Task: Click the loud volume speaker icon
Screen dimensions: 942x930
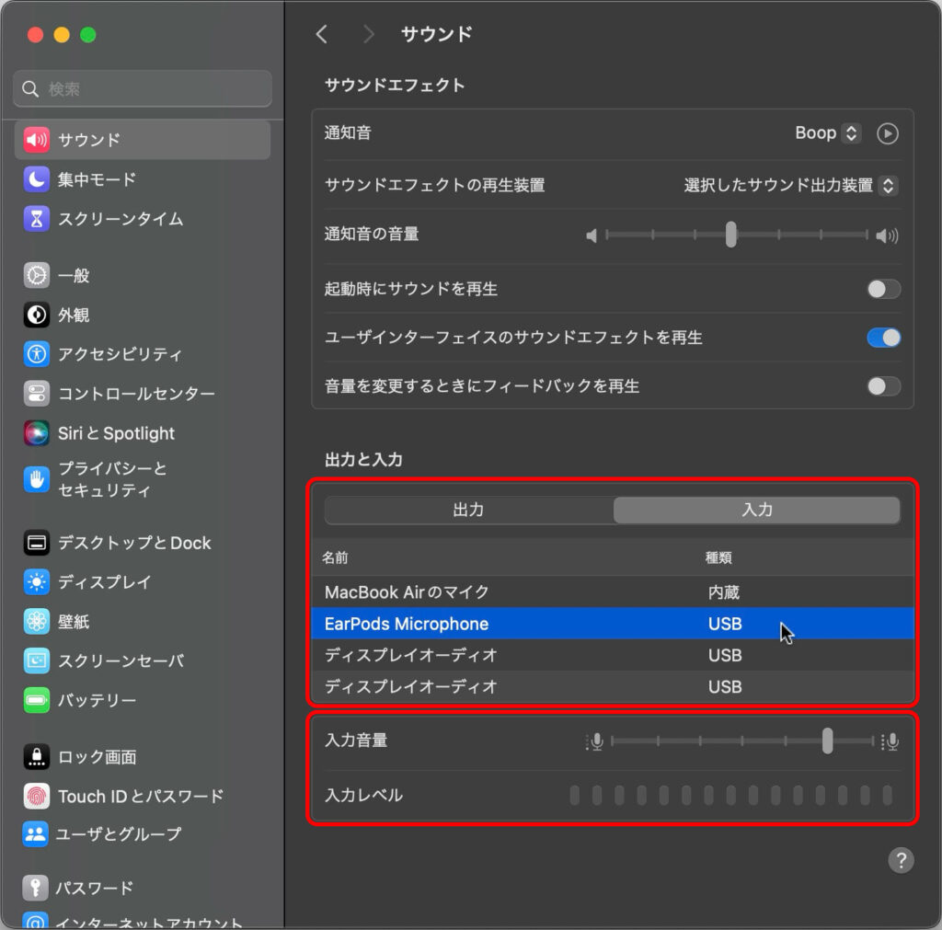Action: coord(887,235)
